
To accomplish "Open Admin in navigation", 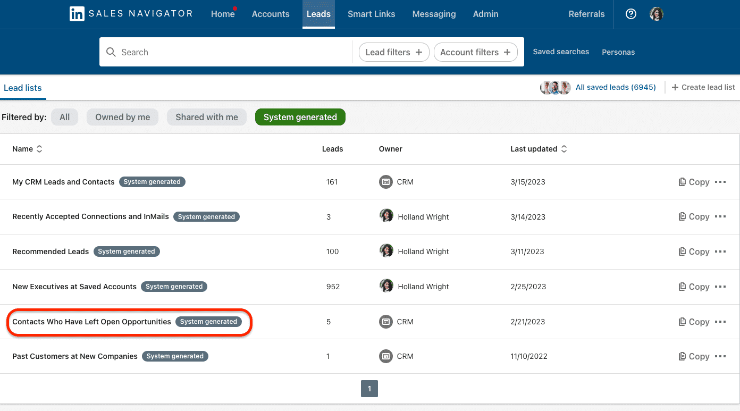I will [x=486, y=14].
